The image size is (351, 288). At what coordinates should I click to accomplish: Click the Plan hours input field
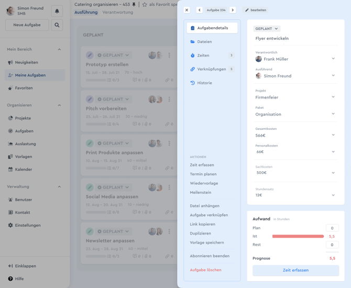(x=332, y=228)
